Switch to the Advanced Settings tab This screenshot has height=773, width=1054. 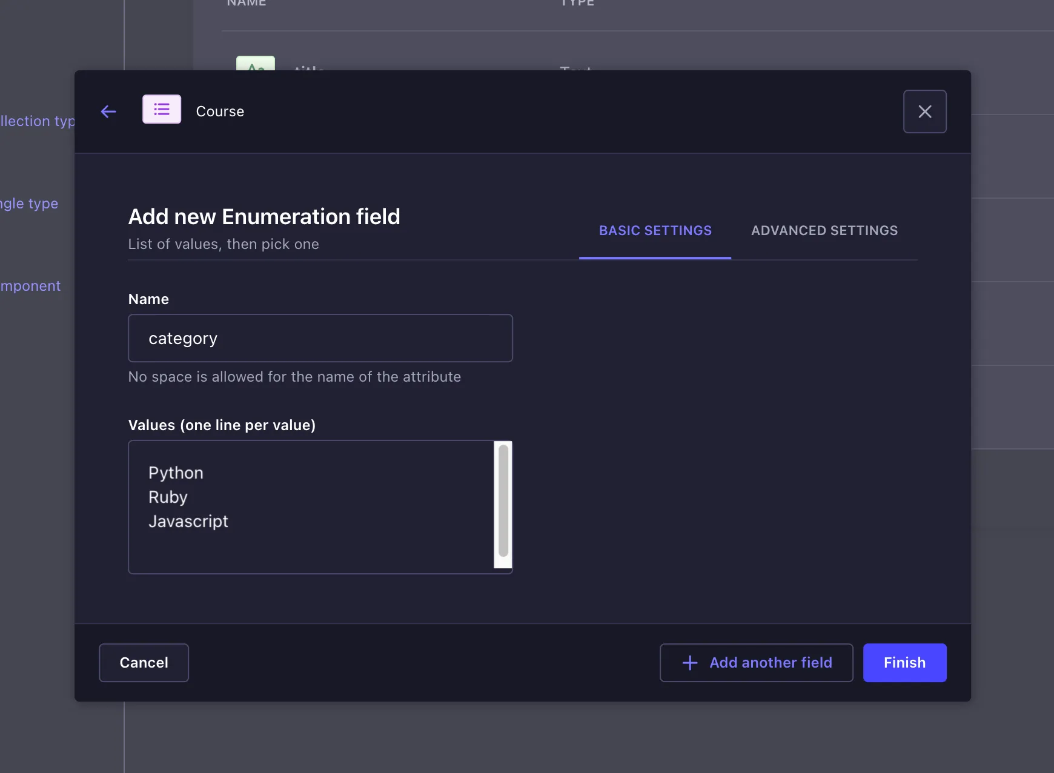824,230
